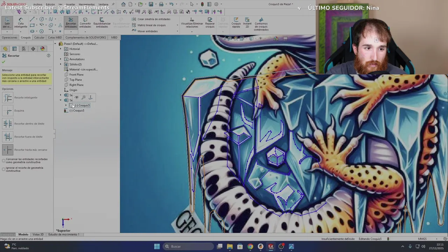Toggle Croquis rápido
The height and width of the screenshot is (252, 448).
(x=236, y=22)
